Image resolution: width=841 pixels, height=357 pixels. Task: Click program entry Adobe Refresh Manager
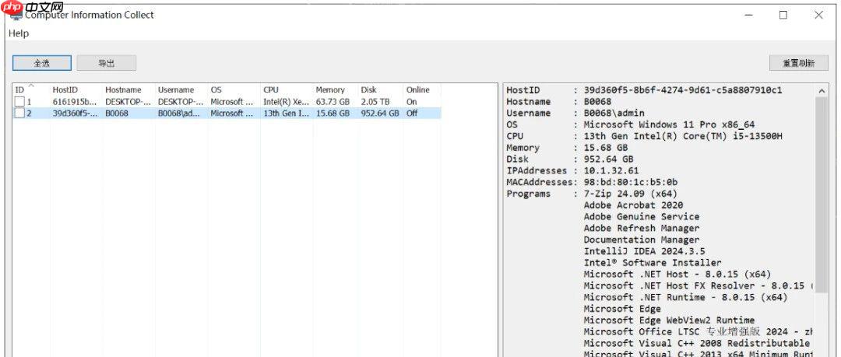[642, 229]
